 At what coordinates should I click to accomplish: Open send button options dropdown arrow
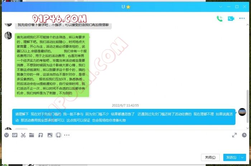[x=243, y=157]
